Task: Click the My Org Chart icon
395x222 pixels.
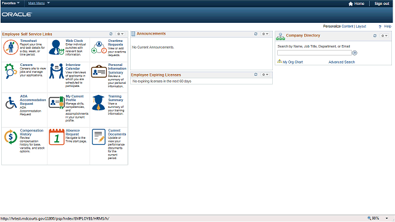Action: tap(280, 62)
